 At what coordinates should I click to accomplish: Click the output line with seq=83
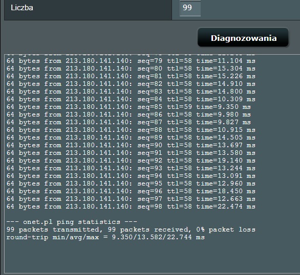pyautogui.click(x=131, y=91)
